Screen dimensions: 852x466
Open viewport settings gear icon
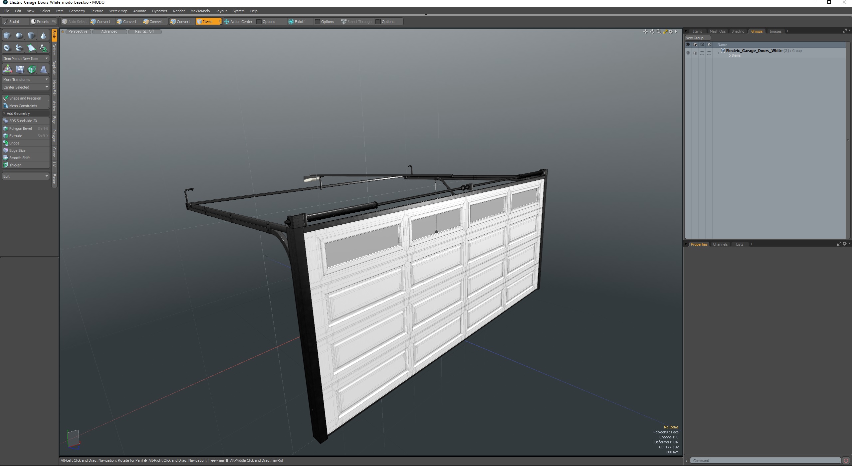pos(671,32)
